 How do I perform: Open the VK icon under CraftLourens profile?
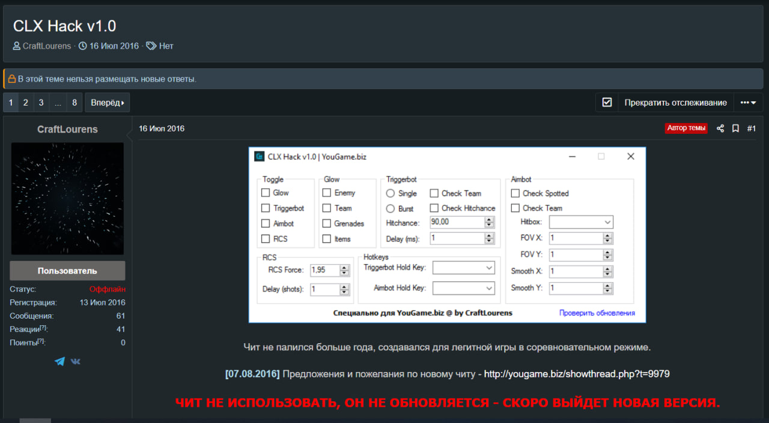(76, 361)
